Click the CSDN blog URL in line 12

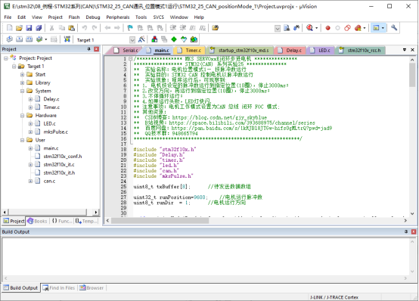coord(219,118)
